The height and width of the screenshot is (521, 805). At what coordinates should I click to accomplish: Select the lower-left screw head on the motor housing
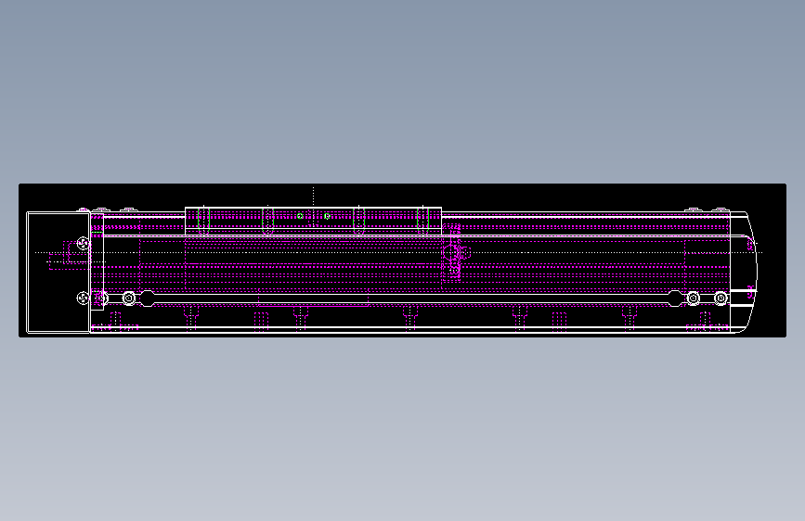83,298
